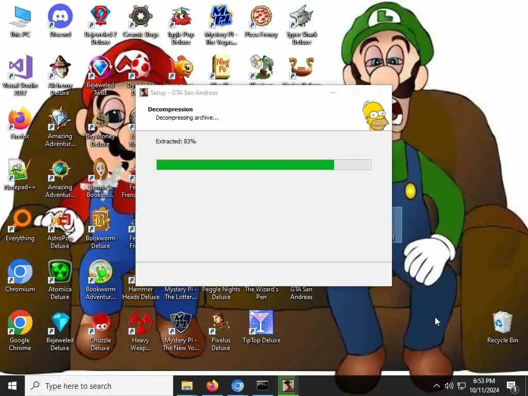Show hidden system tray icons
This screenshot has width=528, height=396.
click(x=436, y=386)
